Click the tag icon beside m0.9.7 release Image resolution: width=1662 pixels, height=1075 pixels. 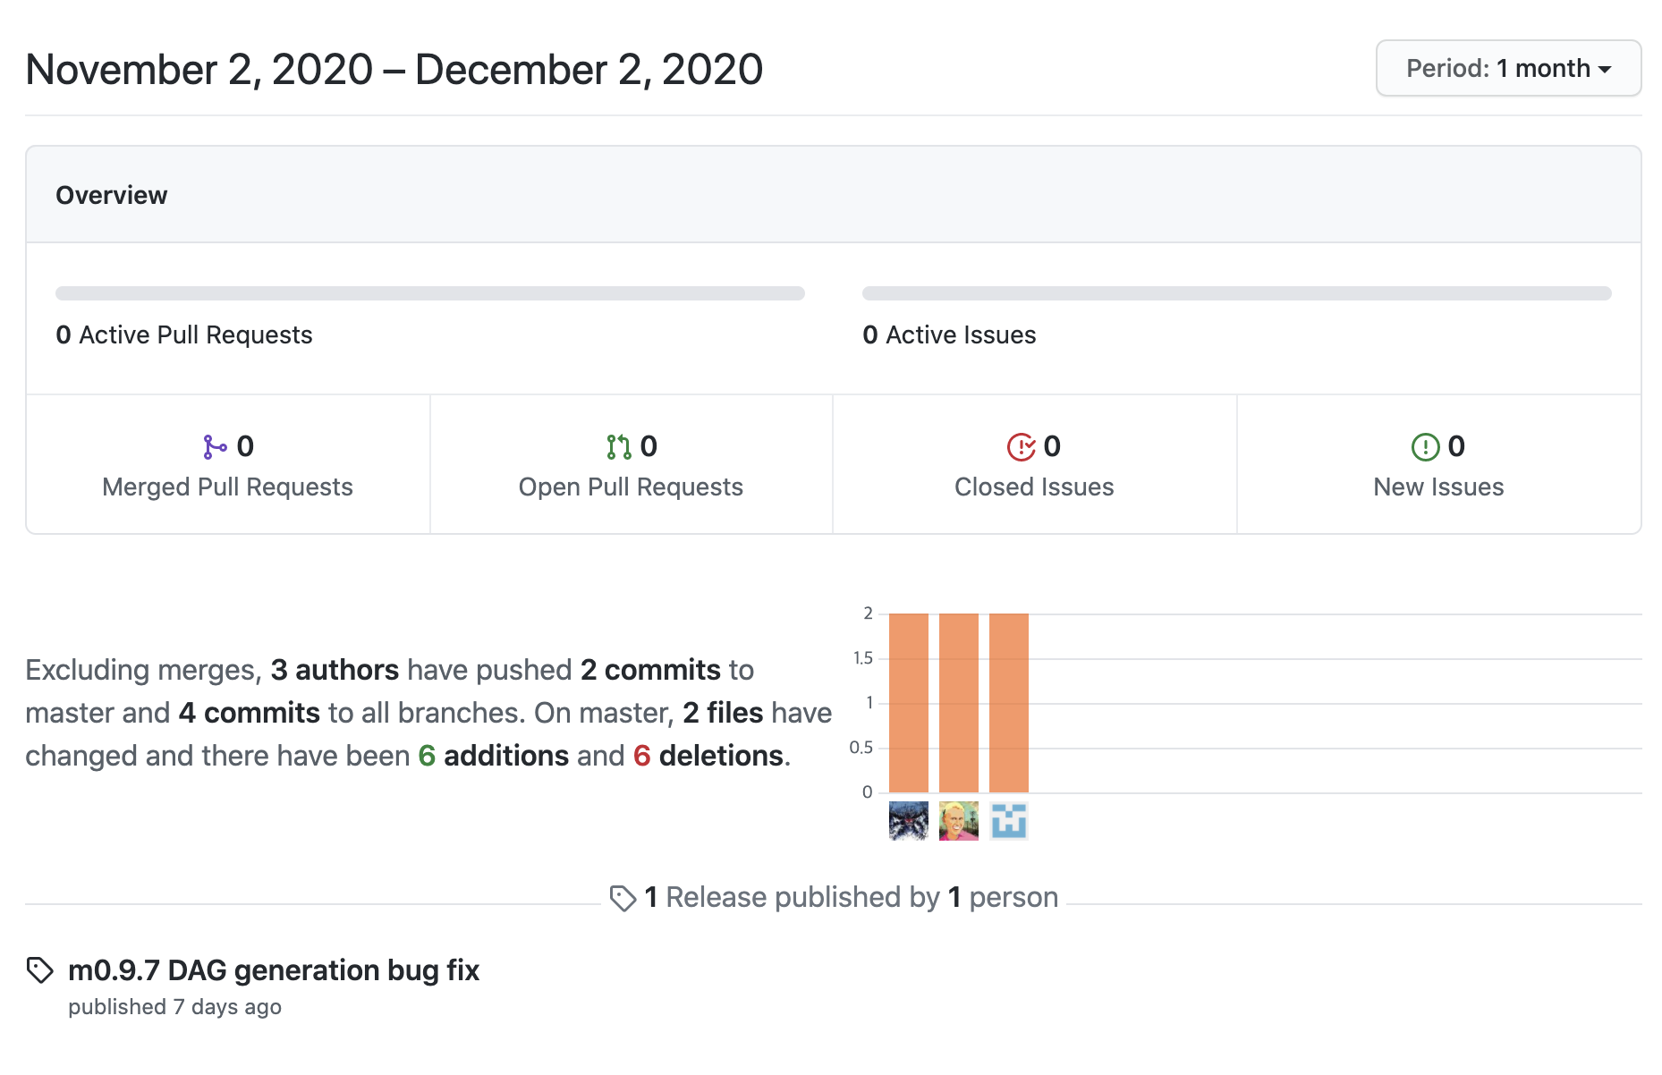pyautogui.click(x=40, y=970)
